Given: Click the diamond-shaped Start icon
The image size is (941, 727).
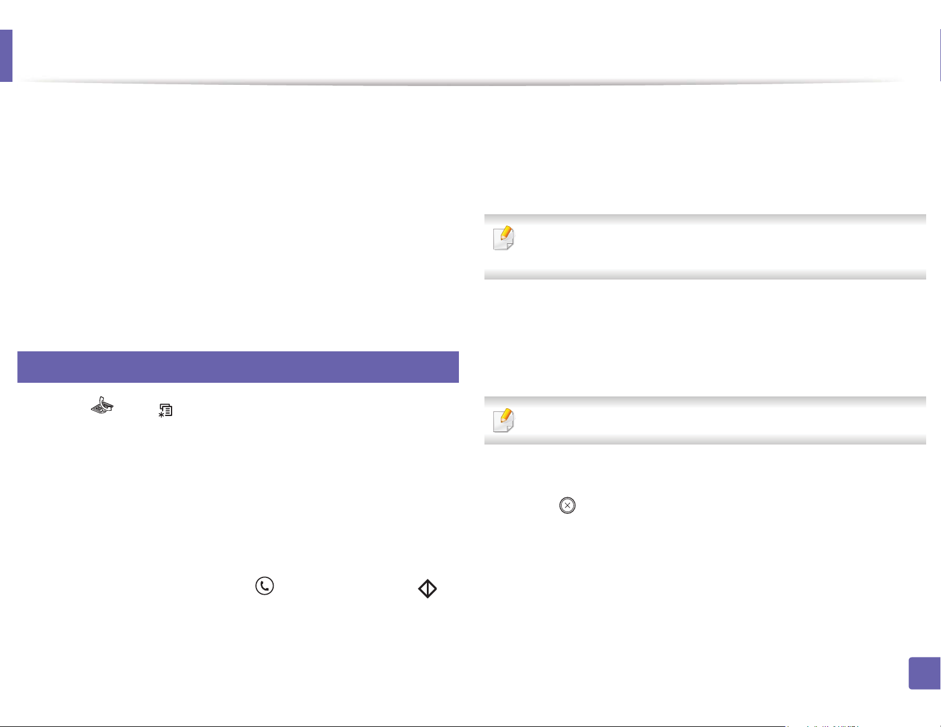Looking at the screenshot, I should click(x=427, y=589).
